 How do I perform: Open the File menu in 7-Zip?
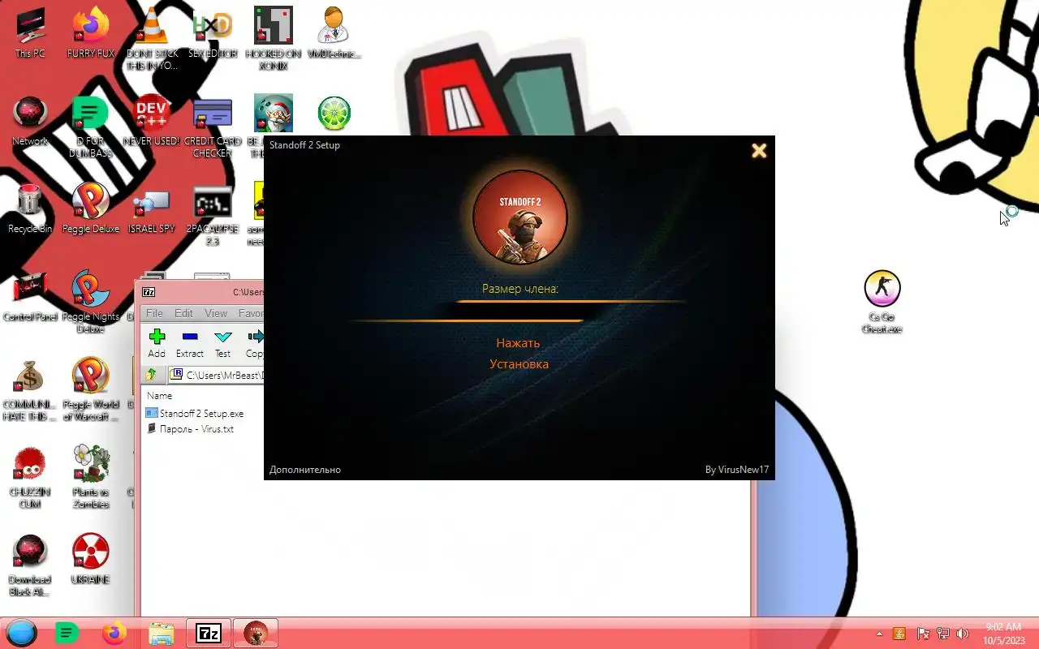point(154,313)
